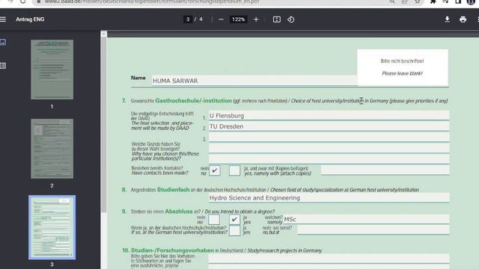Print the PDF document
The image size is (479, 269).
point(463,19)
